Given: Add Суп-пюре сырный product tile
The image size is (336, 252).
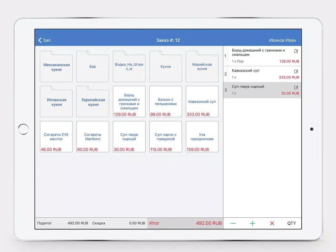Looking at the screenshot, I should pos(129,137).
